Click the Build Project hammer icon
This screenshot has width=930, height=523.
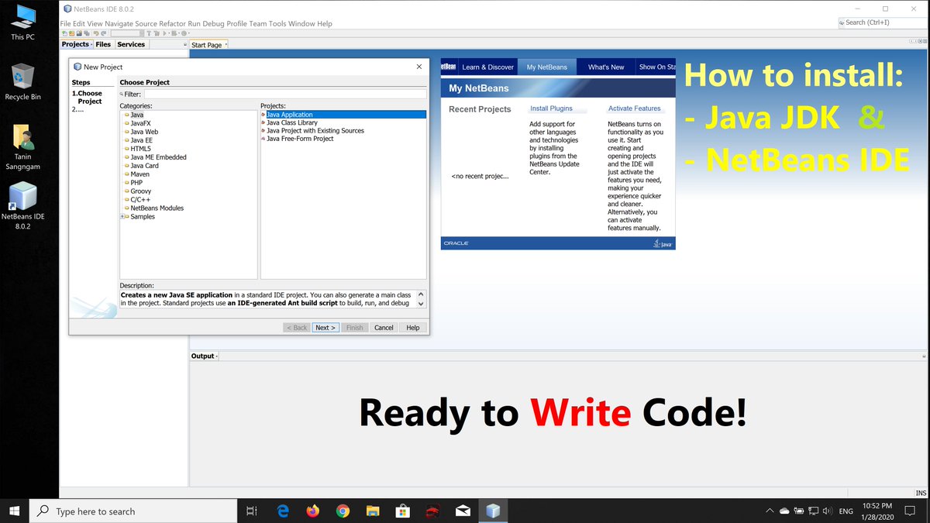tap(149, 33)
